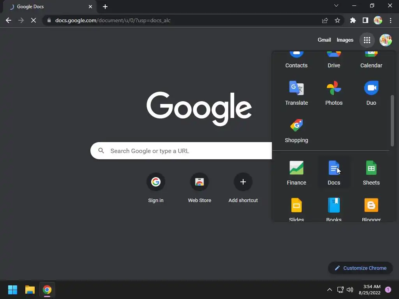399x299 pixels.
Task: Open File Explorer from taskbar
Action: [x=30, y=290]
